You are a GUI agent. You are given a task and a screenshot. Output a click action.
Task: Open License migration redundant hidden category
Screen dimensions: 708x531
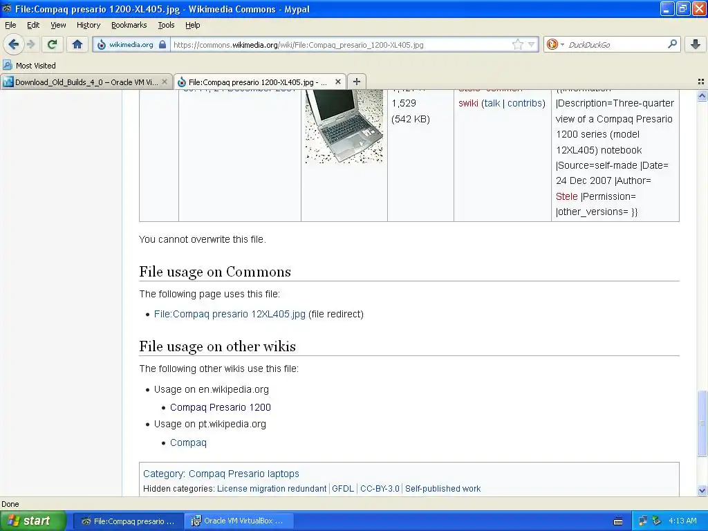271,489
